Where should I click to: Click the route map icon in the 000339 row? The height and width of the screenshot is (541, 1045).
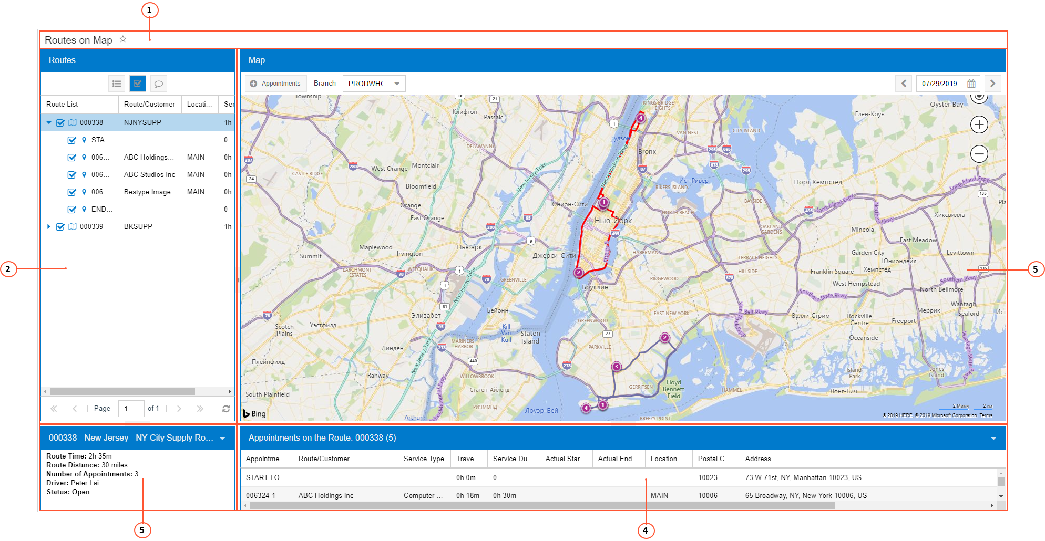pyautogui.click(x=73, y=226)
